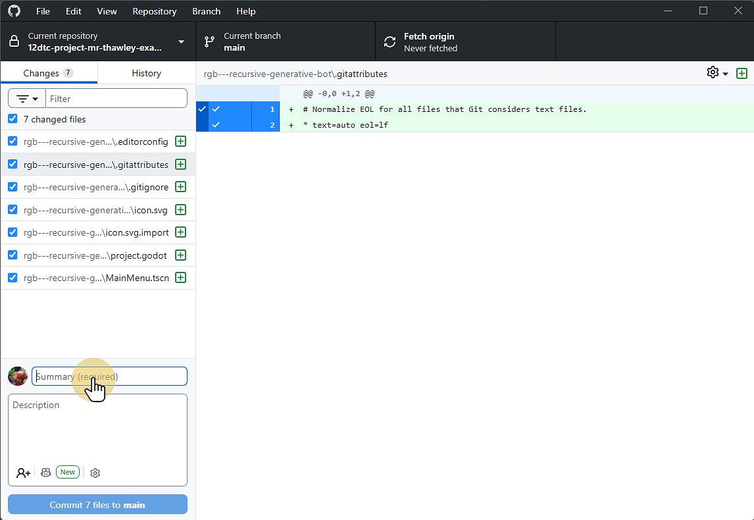Open the Repository menu
The width and height of the screenshot is (754, 520).
(154, 11)
